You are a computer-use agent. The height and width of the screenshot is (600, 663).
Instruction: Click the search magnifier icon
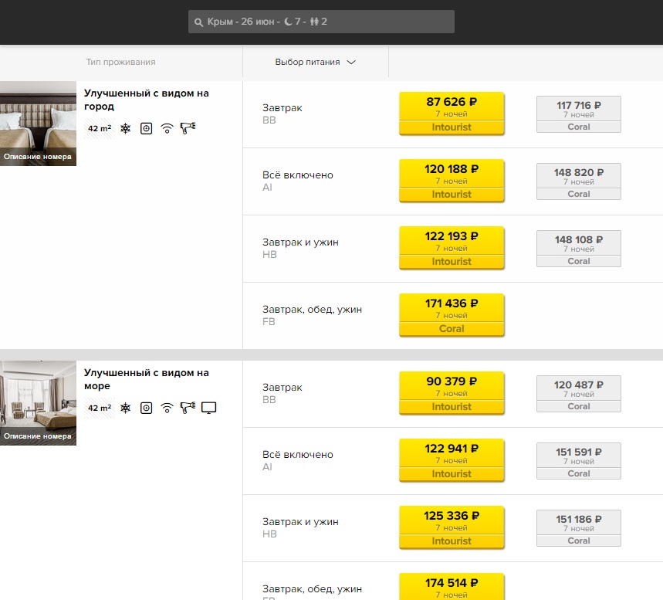point(198,22)
